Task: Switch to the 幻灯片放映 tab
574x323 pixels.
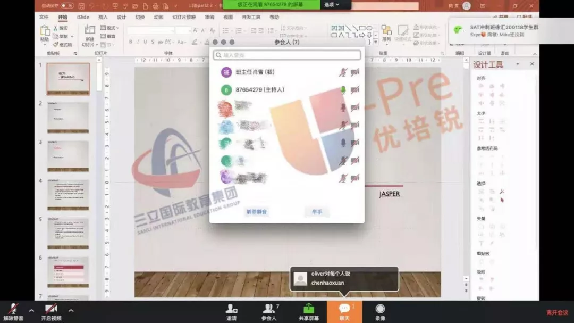Action: tap(184, 17)
